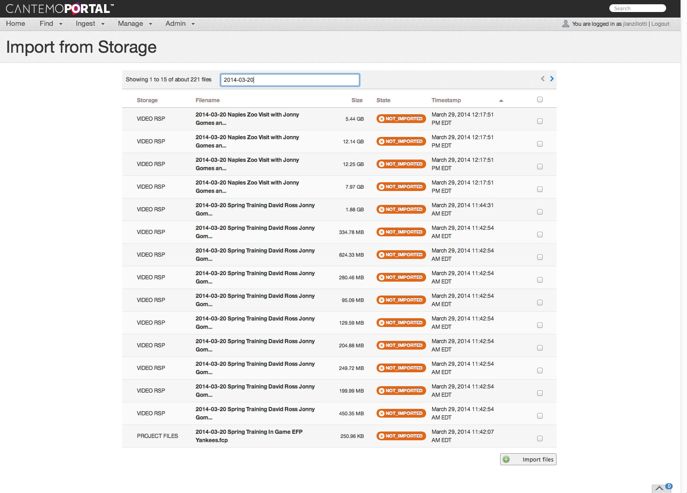Go to next page of files
The image size is (687, 493).
point(552,79)
